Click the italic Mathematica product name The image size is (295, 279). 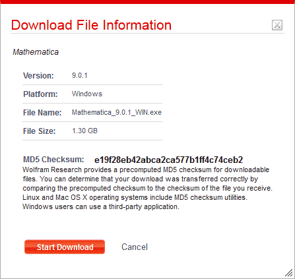pos(36,52)
